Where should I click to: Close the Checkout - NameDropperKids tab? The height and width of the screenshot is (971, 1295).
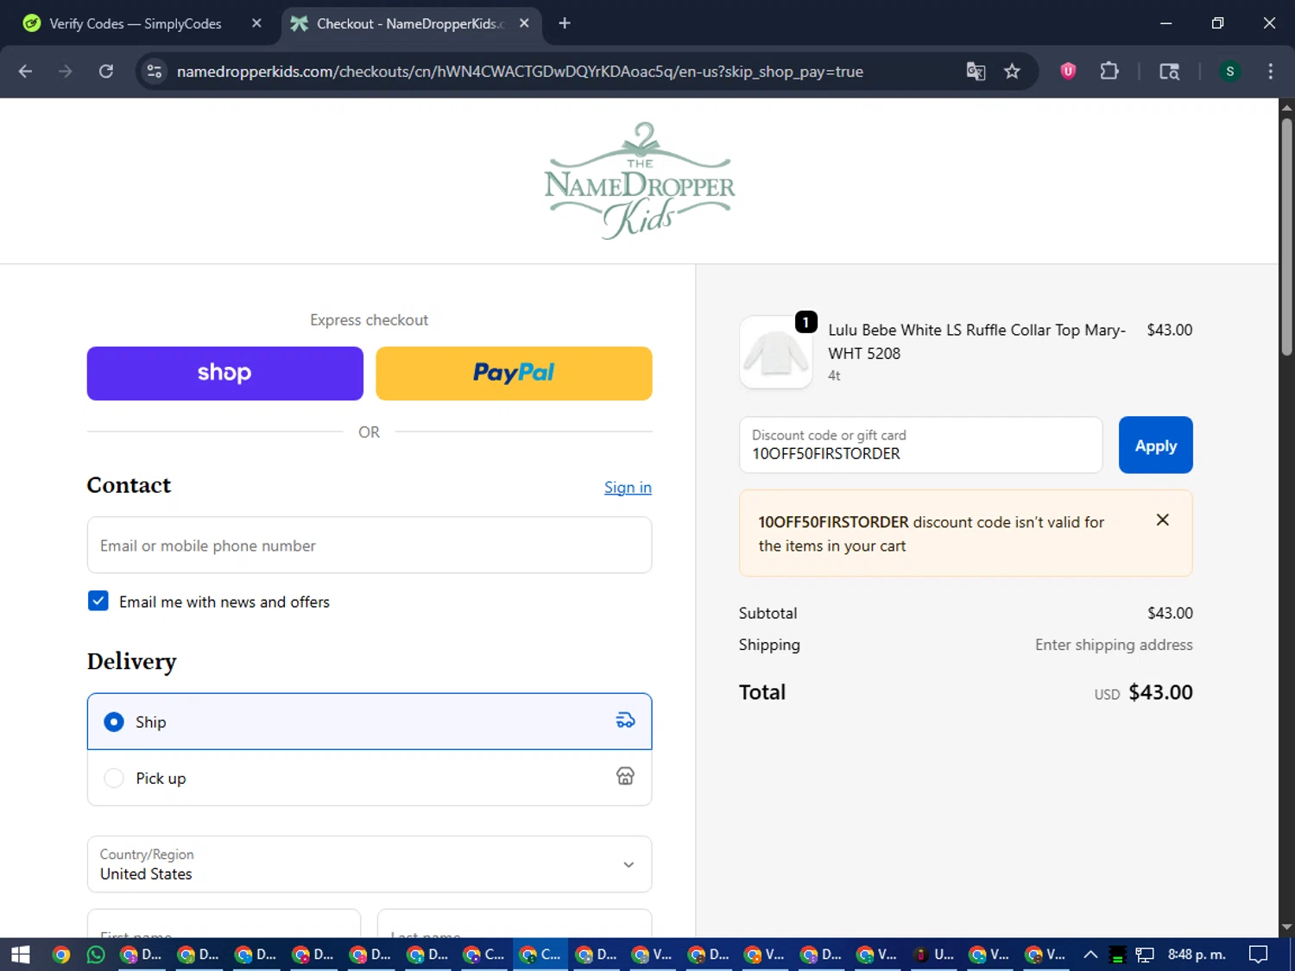(x=524, y=23)
